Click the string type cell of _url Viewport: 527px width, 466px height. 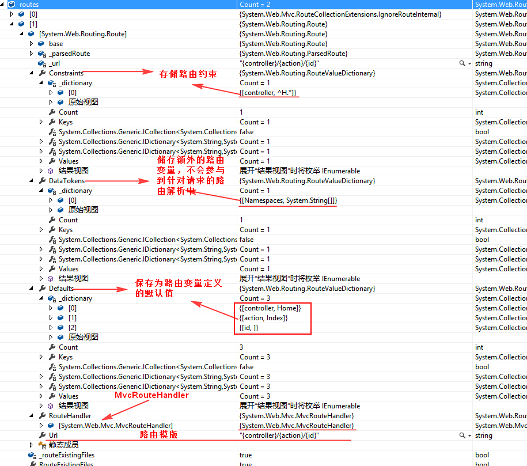pos(483,63)
